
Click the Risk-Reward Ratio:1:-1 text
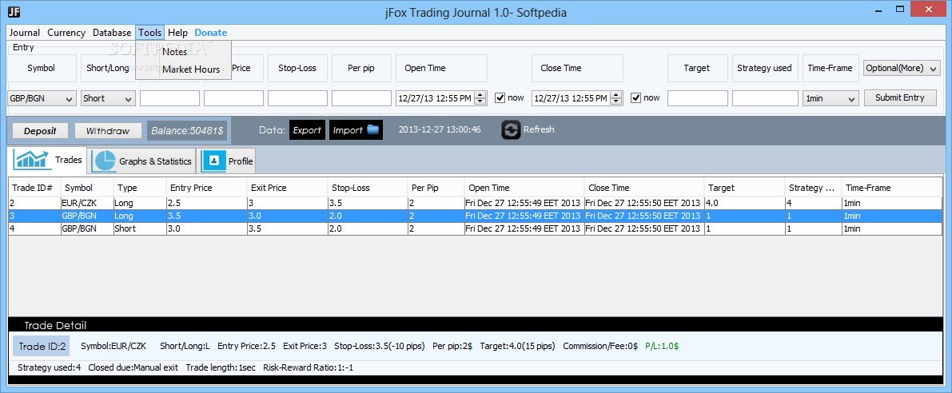click(x=308, y=367)
